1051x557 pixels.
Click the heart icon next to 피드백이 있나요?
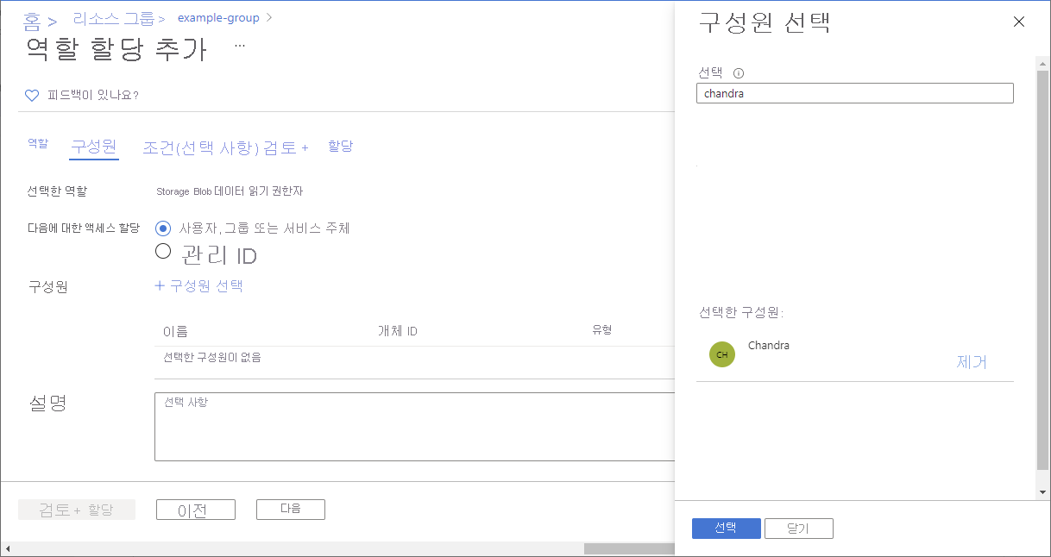pos(32,95)
